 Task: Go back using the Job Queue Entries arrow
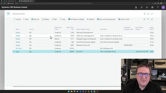pyautogui.click(x=8, y=14)
